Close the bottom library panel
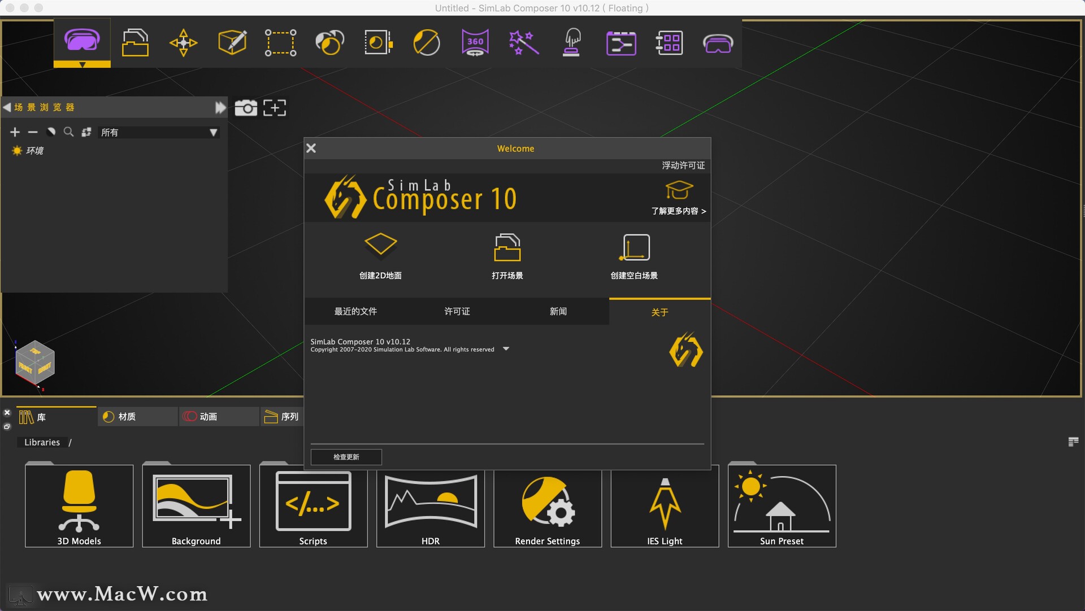 pos(7,413)
